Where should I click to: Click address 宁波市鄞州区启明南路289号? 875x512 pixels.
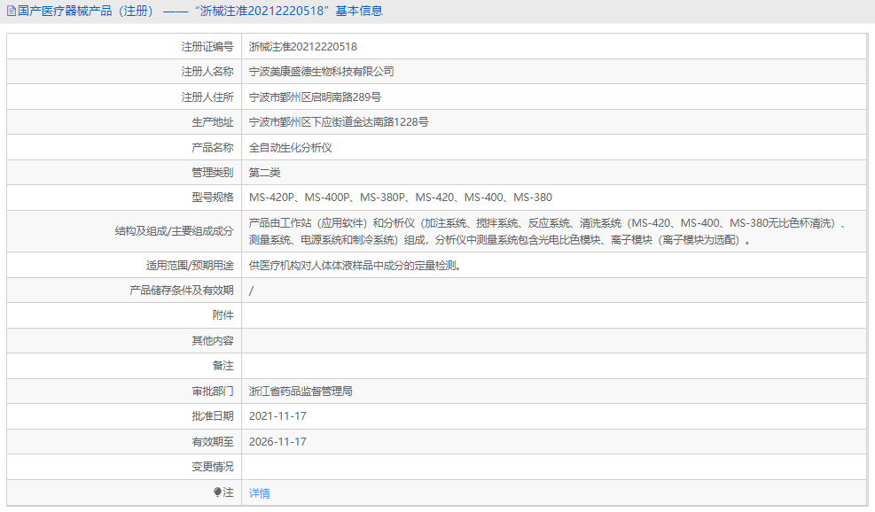(316, 97)
